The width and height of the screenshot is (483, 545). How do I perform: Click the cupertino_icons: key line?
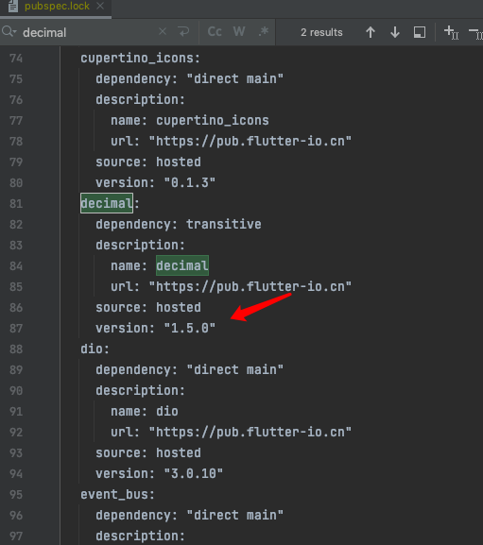click(x=140, y=58)
